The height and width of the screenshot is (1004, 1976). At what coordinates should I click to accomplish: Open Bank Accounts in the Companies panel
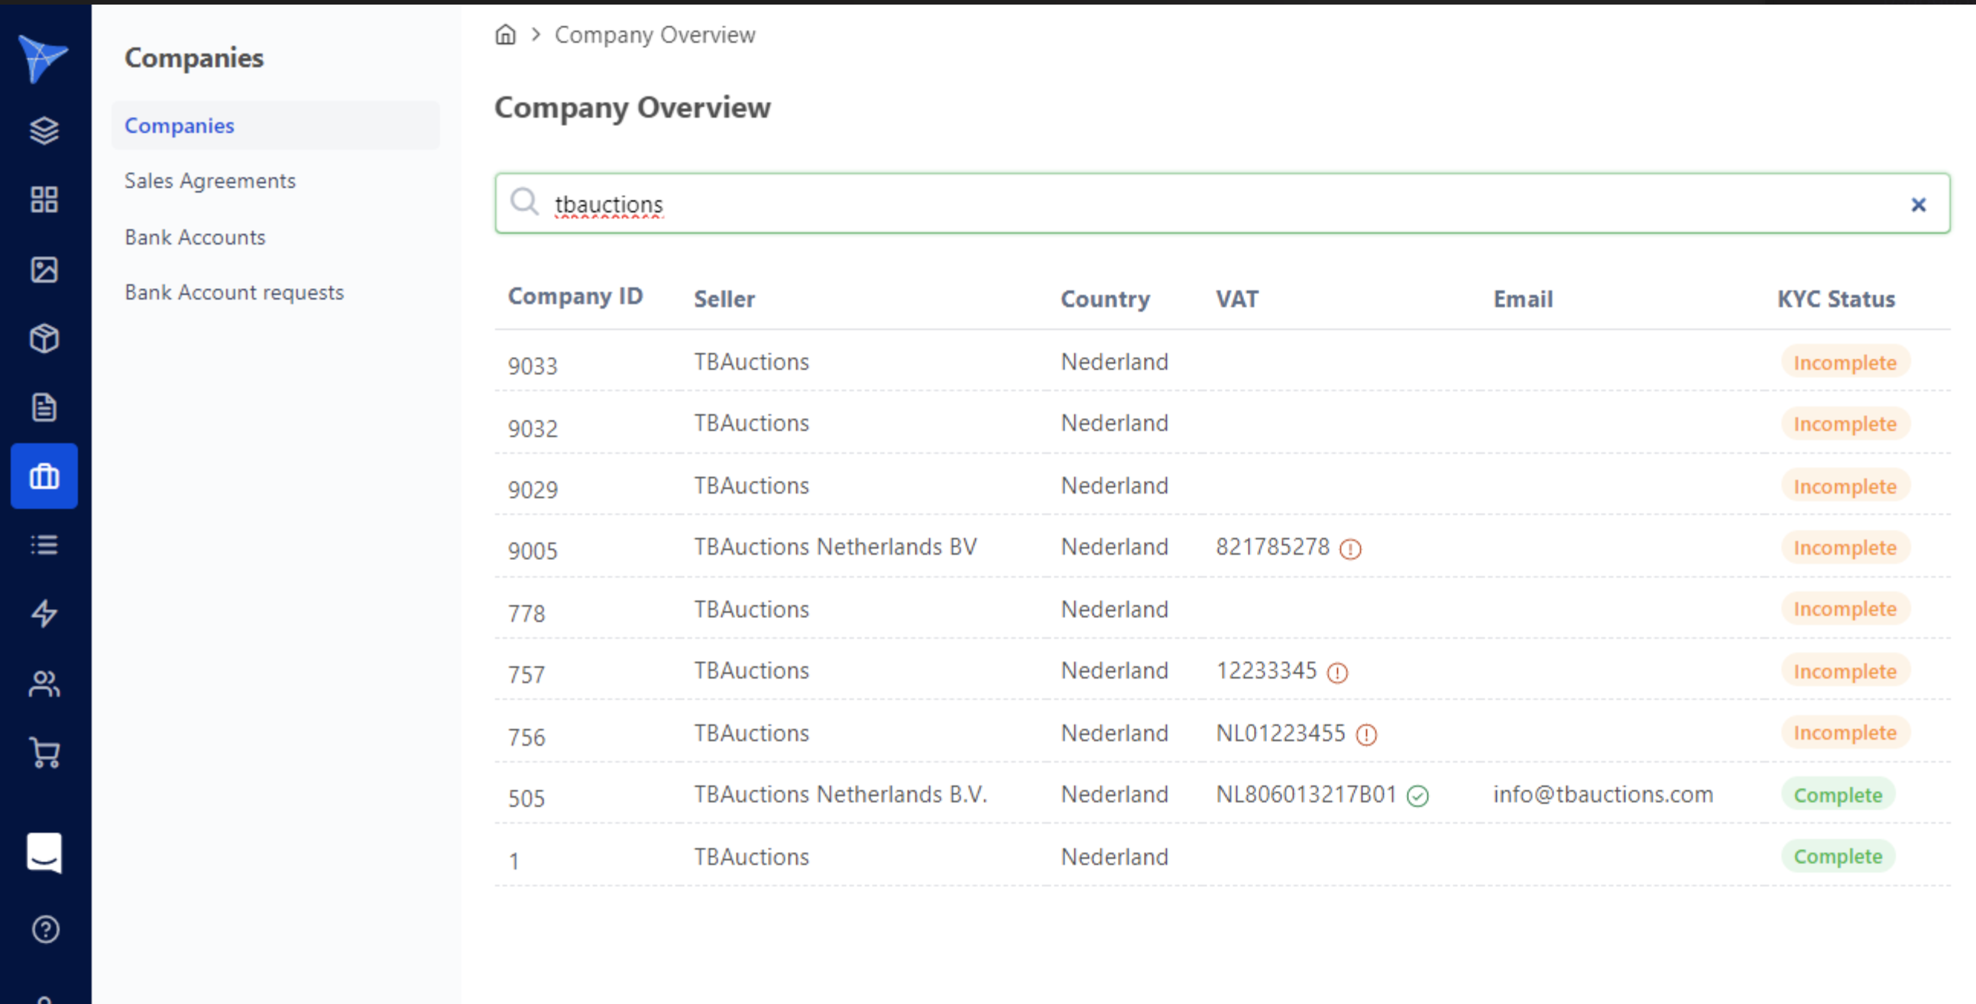click(x=195, y=237)
